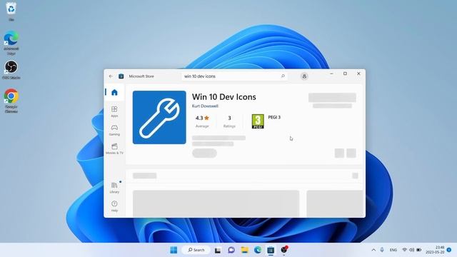Viewport: 457px width, 257px height.
Task: Open the clock and date panel
Action: point(435,250)
